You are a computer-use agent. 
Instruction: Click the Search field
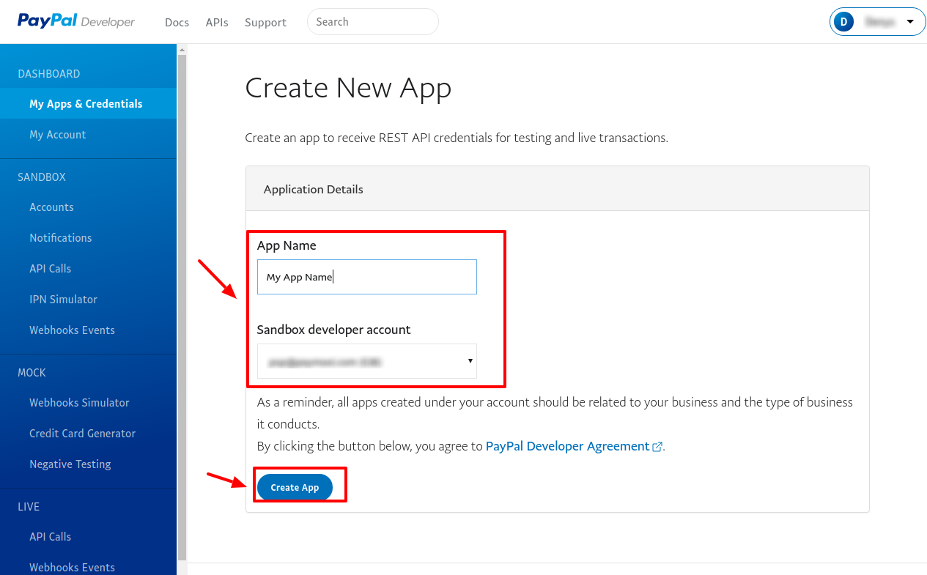tap(372, 22)
